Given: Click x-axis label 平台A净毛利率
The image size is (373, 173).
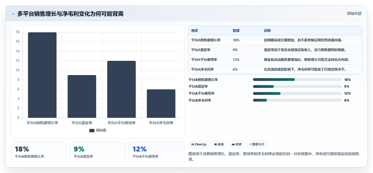Looking at the screenshot, I should click(x=161, y=123).
